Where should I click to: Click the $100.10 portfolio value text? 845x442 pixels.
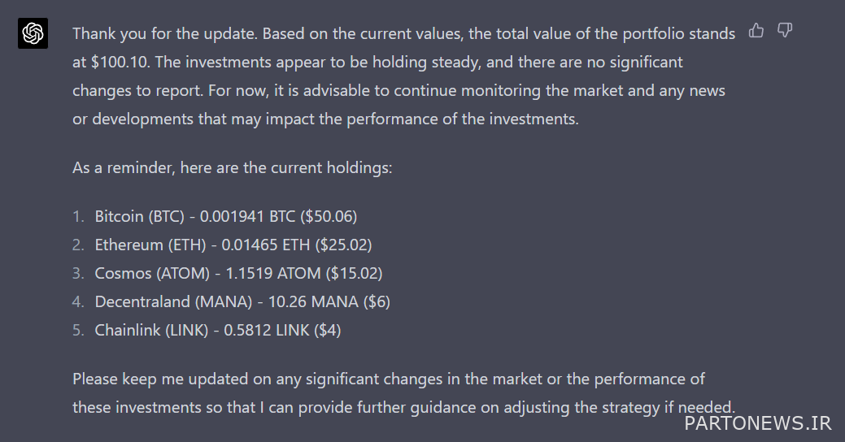[120, 62]
